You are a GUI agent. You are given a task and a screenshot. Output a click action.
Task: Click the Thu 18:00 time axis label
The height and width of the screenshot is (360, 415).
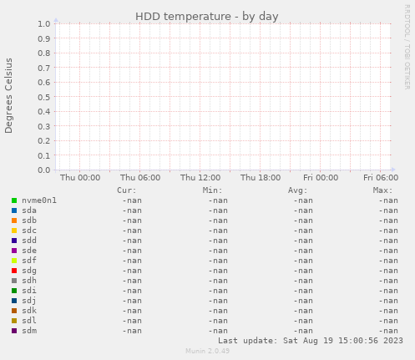[261, 178]
